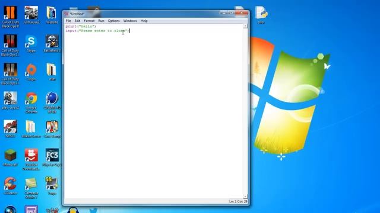This screenshot has width=380, height=213.
Task: Open the Run menu
Action: [x=101, y=21]
